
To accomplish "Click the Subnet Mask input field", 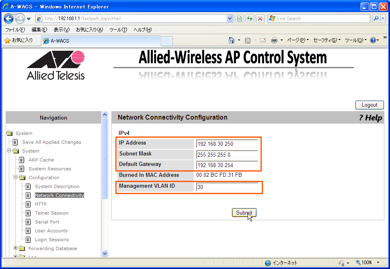I will (x=227, y=154).
